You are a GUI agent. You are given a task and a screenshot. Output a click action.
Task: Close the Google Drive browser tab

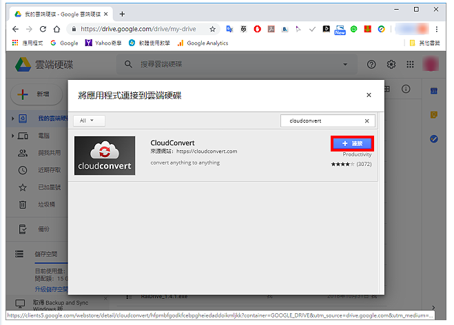[106, 14]
